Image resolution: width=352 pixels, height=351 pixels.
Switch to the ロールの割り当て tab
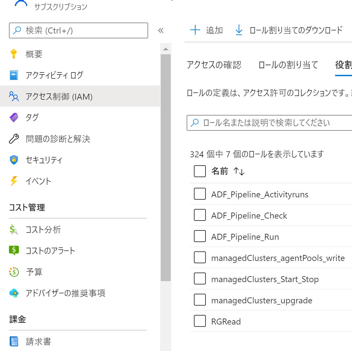[x=288, y=65]
